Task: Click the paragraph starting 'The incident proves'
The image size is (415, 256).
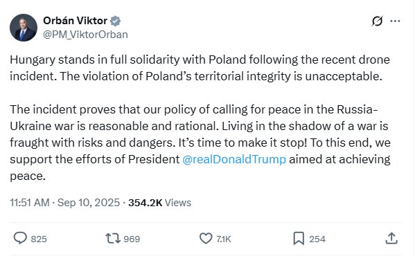Action: (x=200, y=143)
